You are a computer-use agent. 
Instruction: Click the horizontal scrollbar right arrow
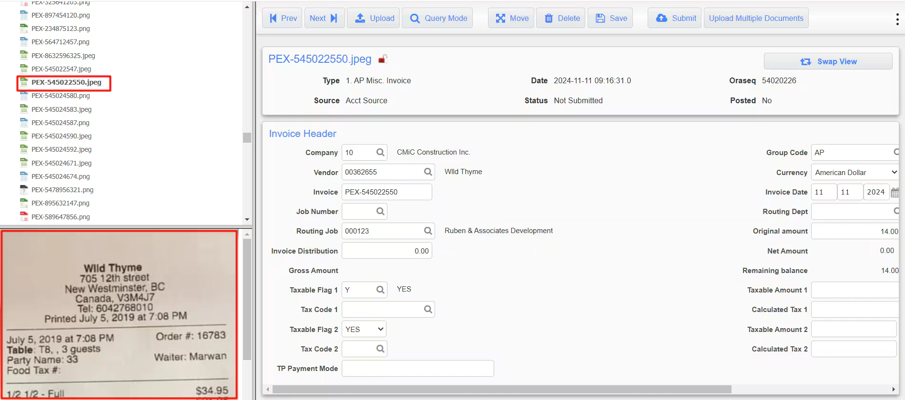click(894, 390)
